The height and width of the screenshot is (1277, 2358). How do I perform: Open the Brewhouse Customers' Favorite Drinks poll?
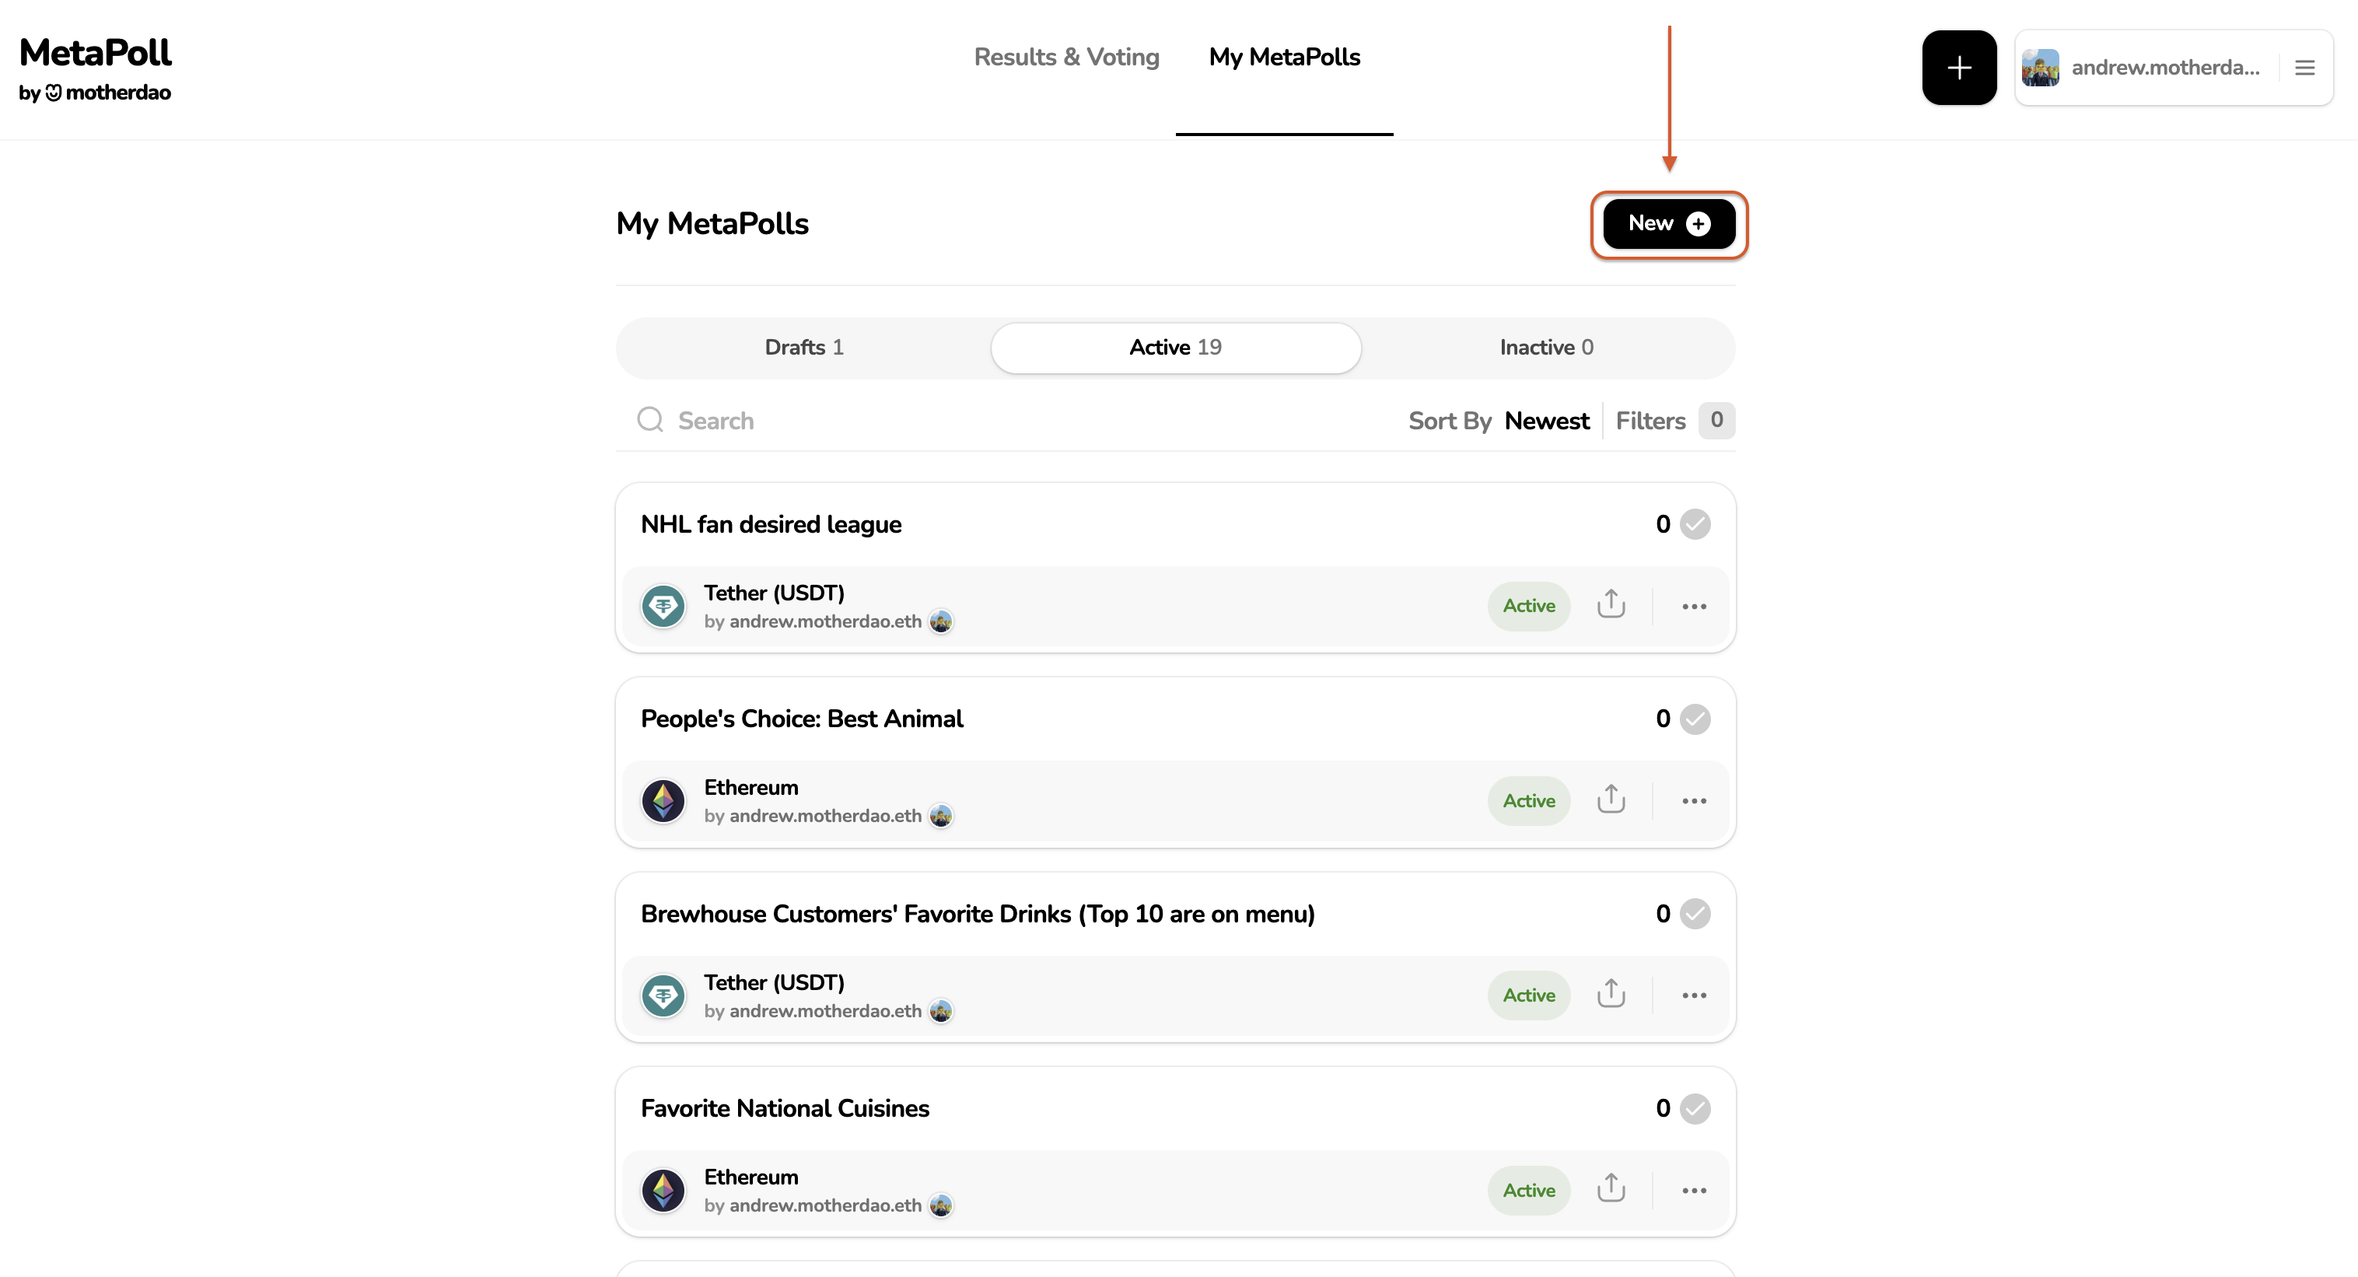977,914
